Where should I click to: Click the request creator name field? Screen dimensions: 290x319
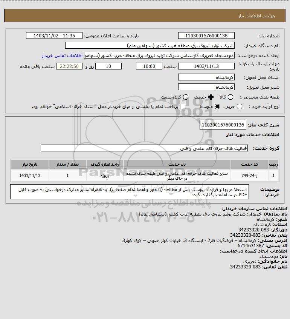(x=159, y=55)
